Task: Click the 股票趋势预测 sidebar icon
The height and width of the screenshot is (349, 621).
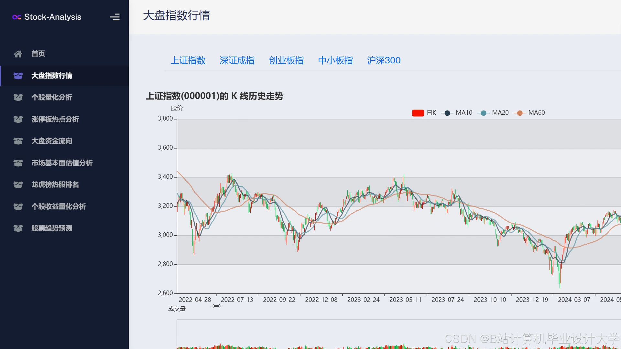Action: tap(18, 228)
